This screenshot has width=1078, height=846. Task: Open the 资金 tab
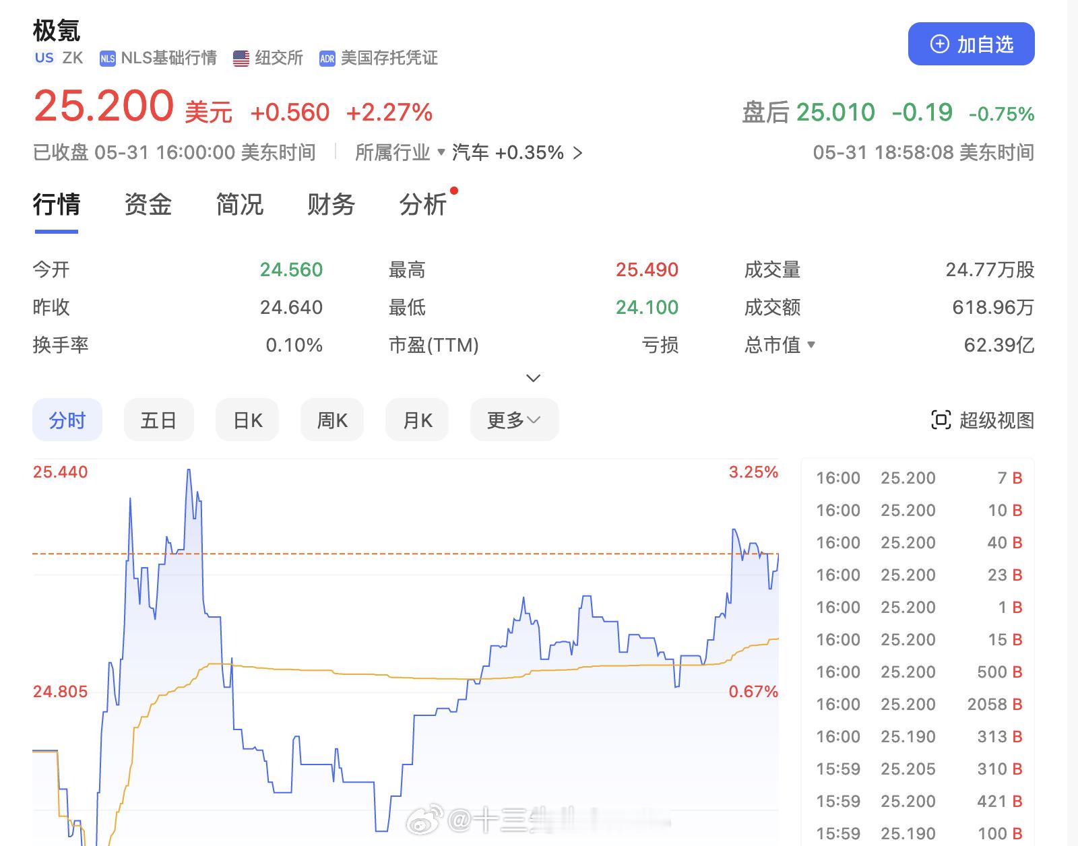click(x=148, y=205)
